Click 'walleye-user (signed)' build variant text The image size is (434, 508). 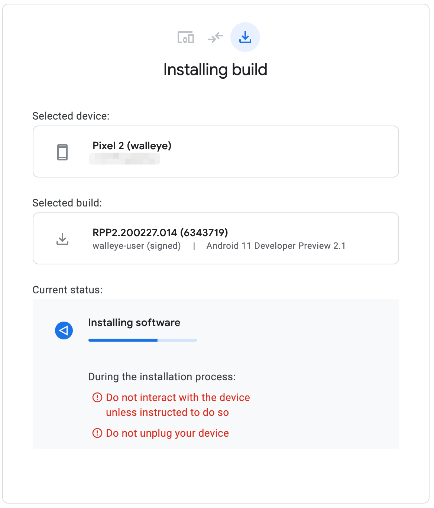pos(137,245)
